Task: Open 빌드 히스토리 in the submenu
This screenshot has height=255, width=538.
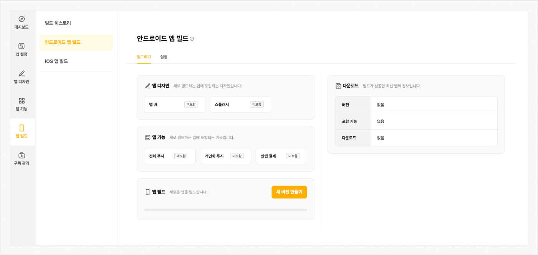Action: pyautogui.click(x=58, y=23)
